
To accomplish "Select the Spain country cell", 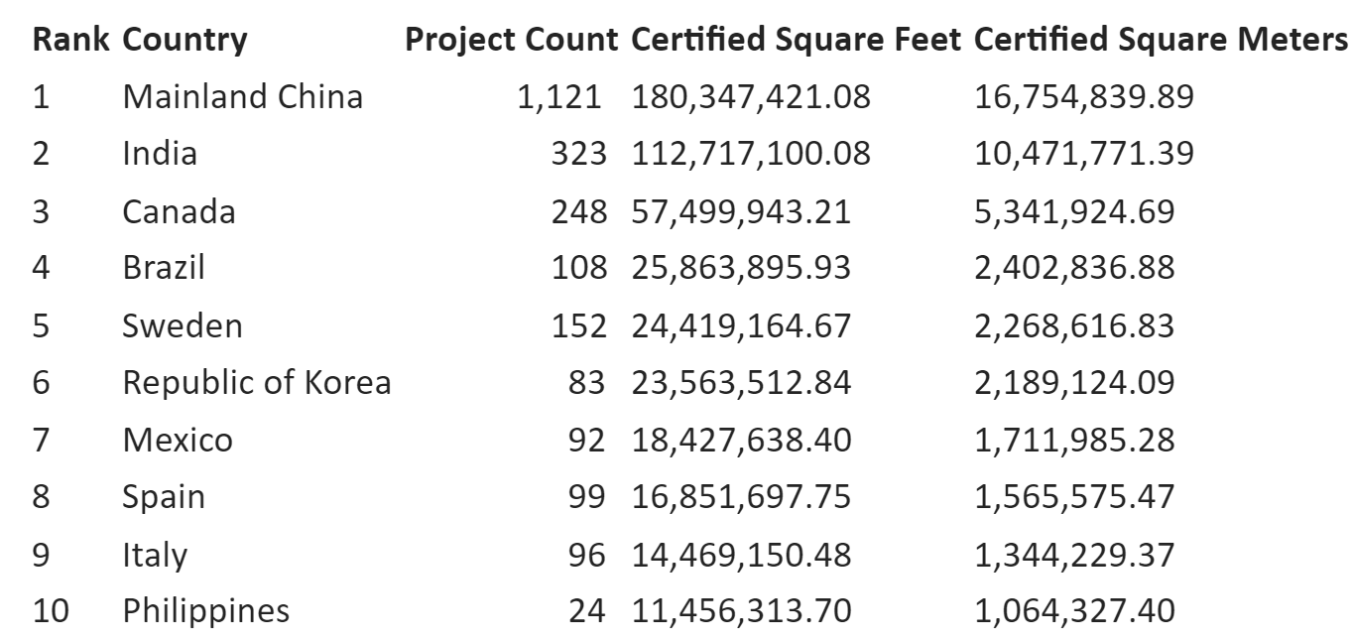I will pos(164,496).
